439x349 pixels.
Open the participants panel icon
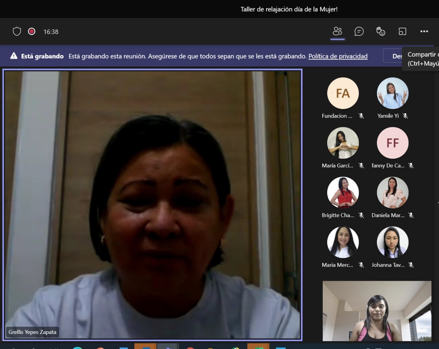click(x=337, y=32)
